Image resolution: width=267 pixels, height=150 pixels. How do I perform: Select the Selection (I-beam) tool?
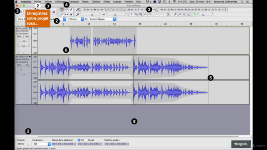click(x=62, y=10)
